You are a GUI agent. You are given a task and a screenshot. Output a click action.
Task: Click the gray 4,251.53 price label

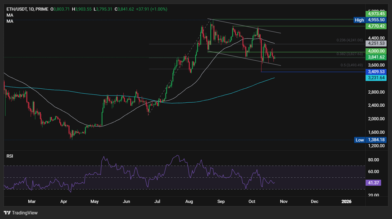(x=376, y=43)
